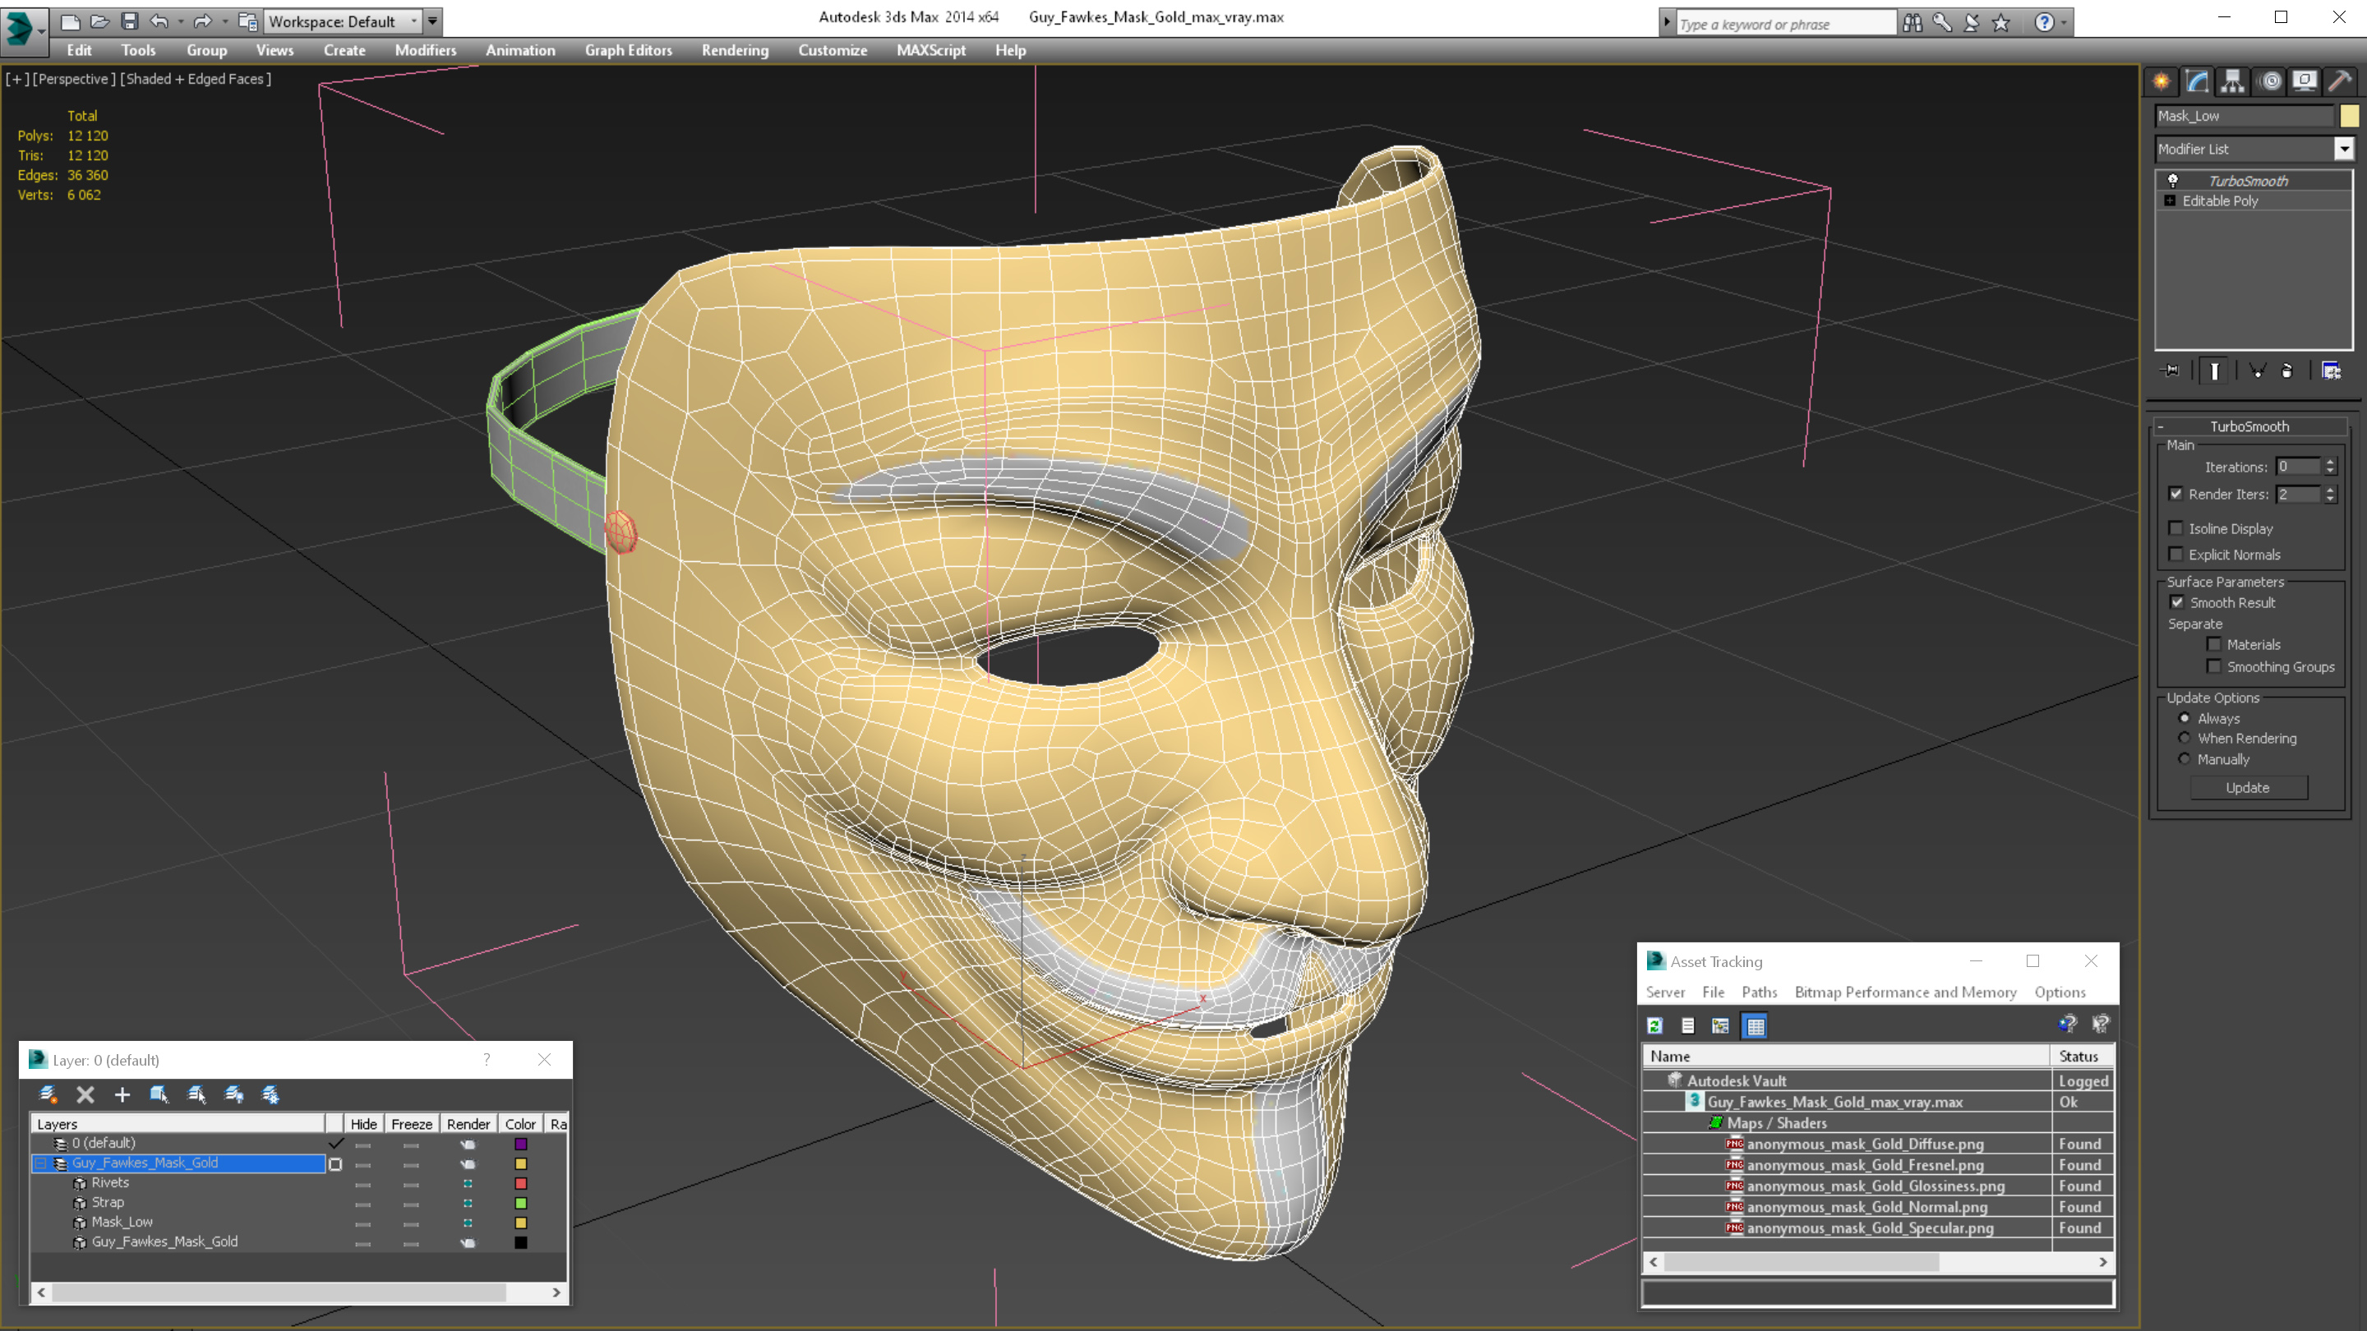Open the Rendering menu

tap(735, 50)
